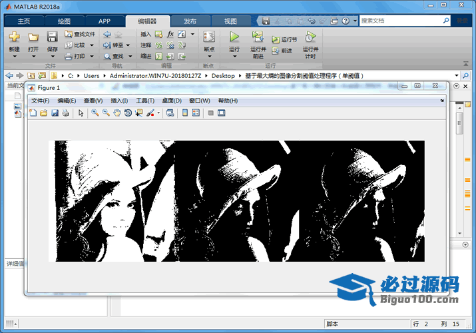Toggle the pan hand tool
The height and width of the screenshot is (333, 476).
coord(117,113)
